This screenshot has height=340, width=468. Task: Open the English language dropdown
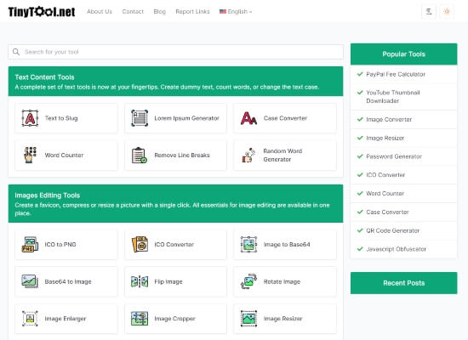point(236,12)
